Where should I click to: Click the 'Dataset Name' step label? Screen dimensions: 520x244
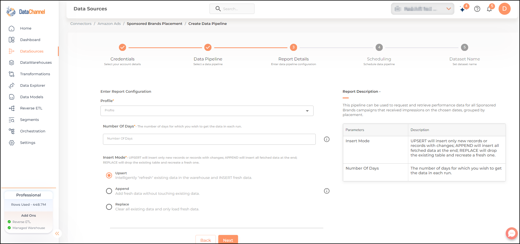[x=465, y=59]
